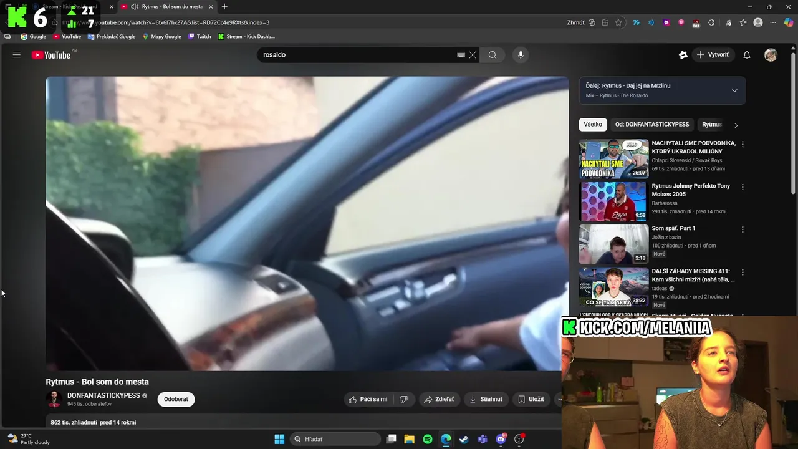Open Rytmus Johnny Perfekto Tony Moises thumbnail
Image resolution: width=798 pixels, height=449 pixels.
613,201
